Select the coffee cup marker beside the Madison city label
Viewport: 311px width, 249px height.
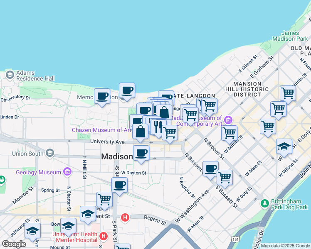[x=141, y=154]
